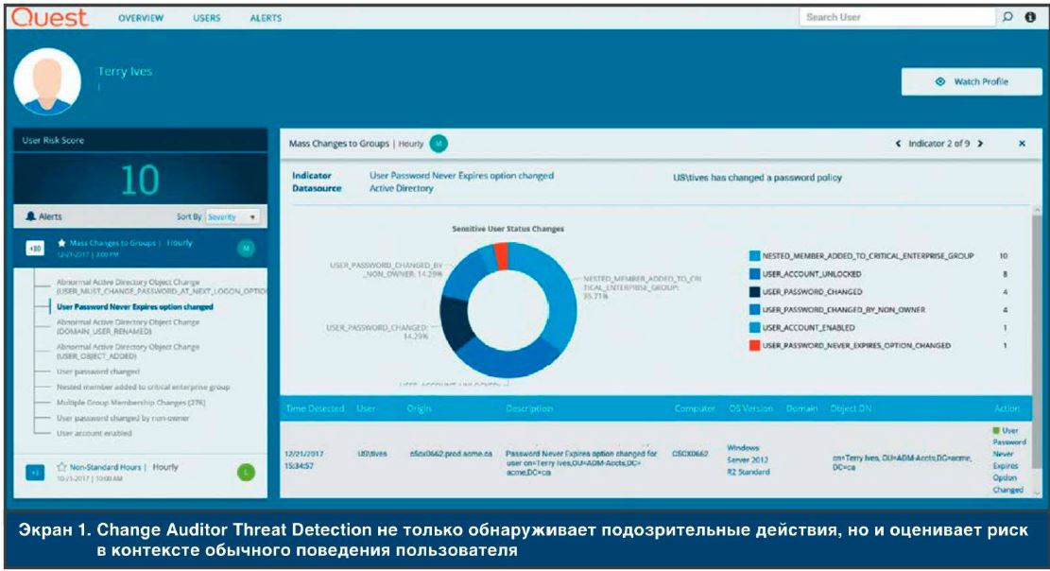
Task: Click Windows Server 2012 R2 Standard cell
Action: 748,459
